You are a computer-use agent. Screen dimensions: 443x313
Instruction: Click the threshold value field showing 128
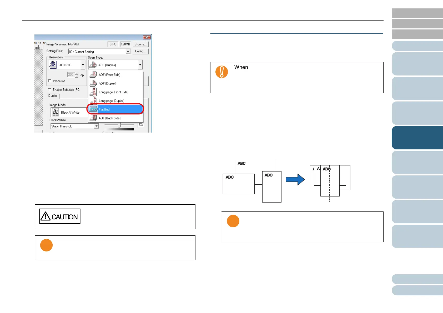pyautogui.click(x=141, y=125)
